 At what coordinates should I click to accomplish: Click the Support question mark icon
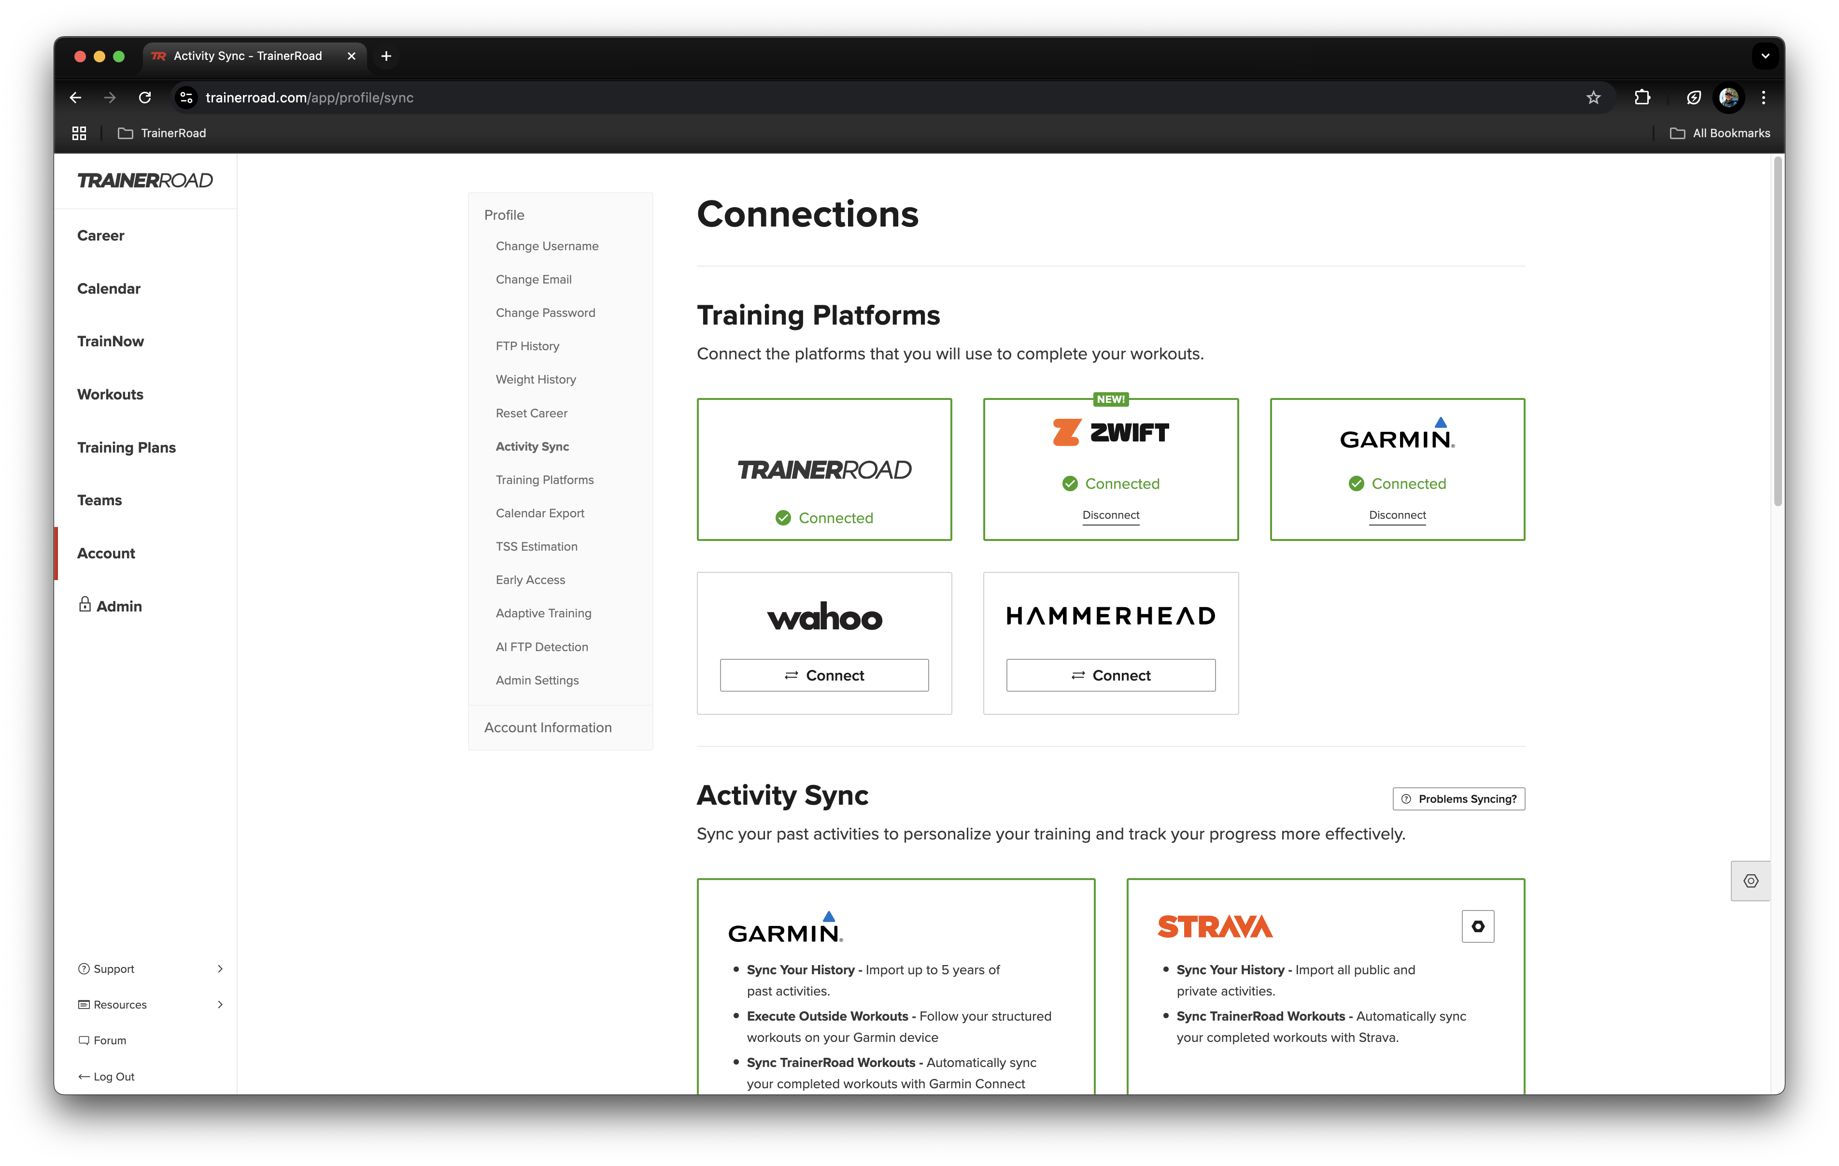click(83, 968)
